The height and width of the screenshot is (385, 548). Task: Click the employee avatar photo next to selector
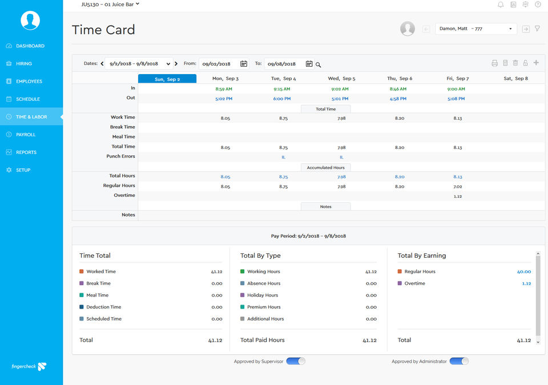coord(408,29)
